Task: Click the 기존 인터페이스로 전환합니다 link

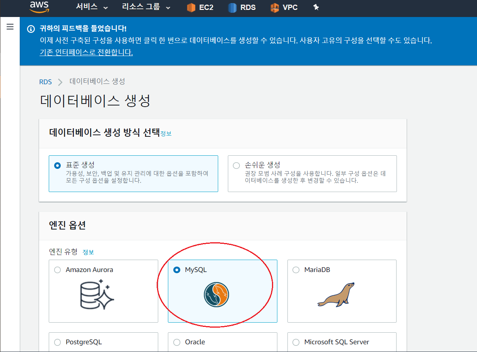Action: pos(86,52)
